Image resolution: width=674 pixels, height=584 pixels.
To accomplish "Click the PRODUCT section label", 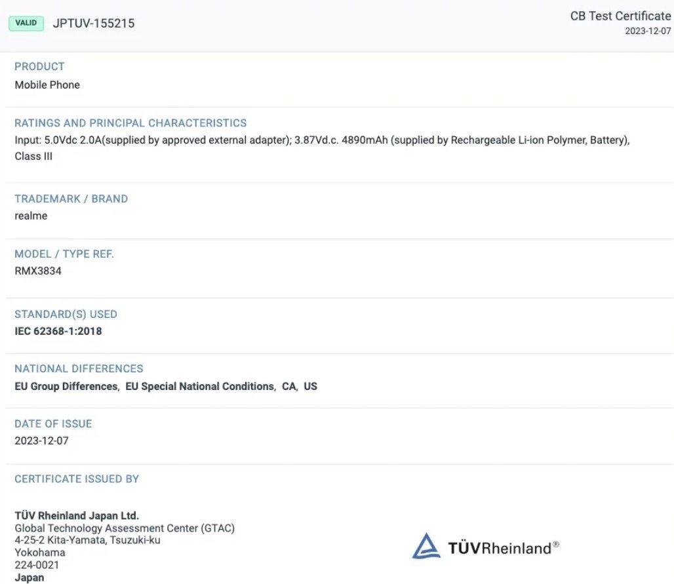I will tap(39, 66).
